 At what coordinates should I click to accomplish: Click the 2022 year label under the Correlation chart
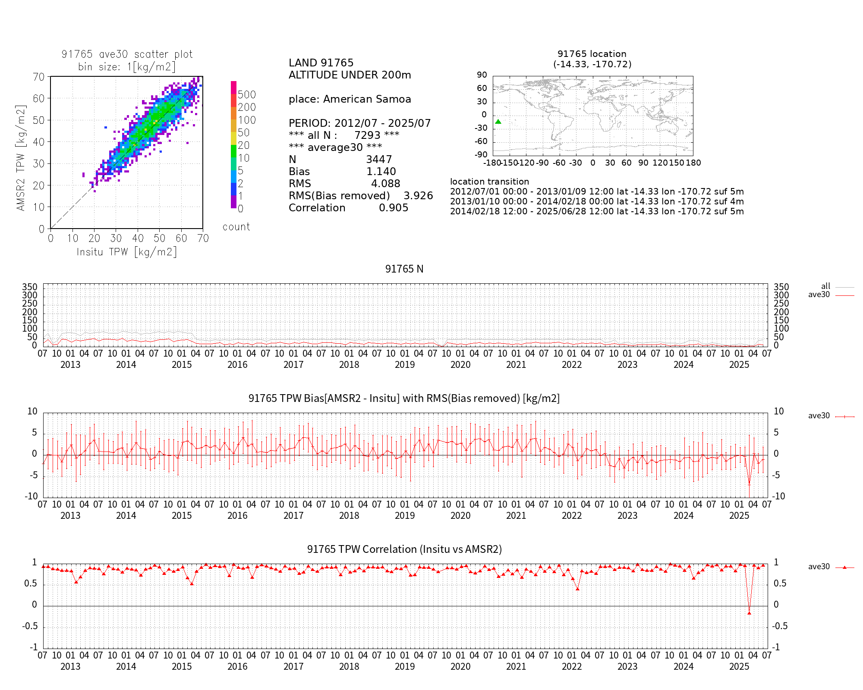pos(572,667)
